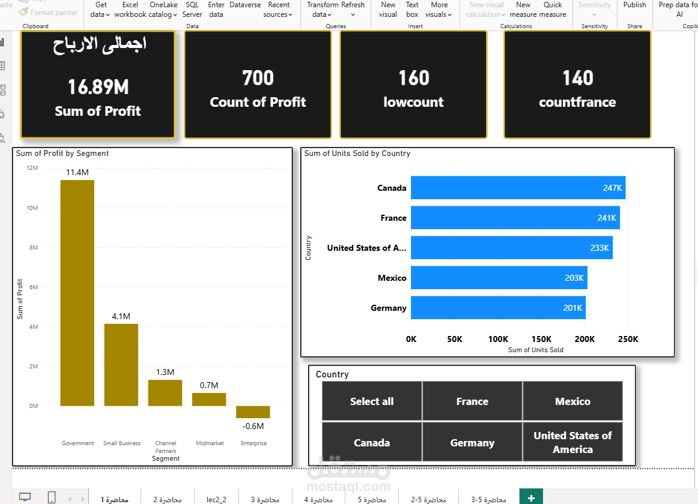
Task: Click the Format painter brush icon
Action: pyautogui.click(x=23, y=13)
